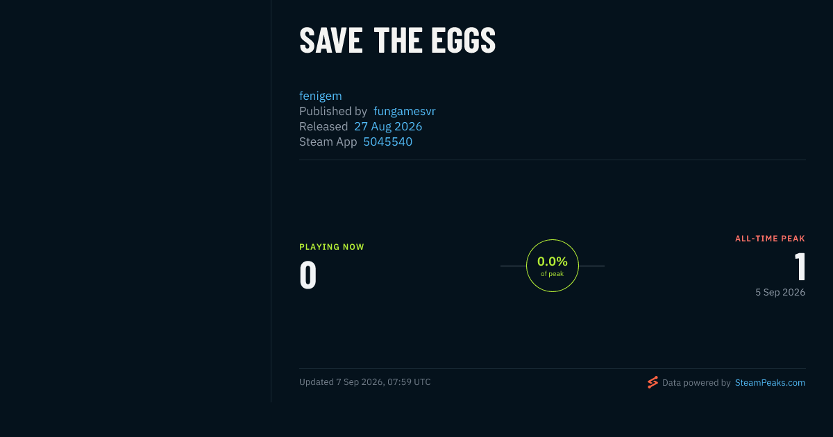Screen dimensions: 833x437
Task: Open the fungamesvr publisher link
Action: click(405, 111)
